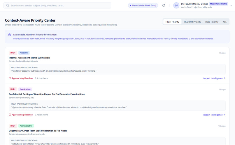The width and height of the screenshot is (235, 145).
Task: Click the refresh icon in header
Action: click(x=164, y=6)
